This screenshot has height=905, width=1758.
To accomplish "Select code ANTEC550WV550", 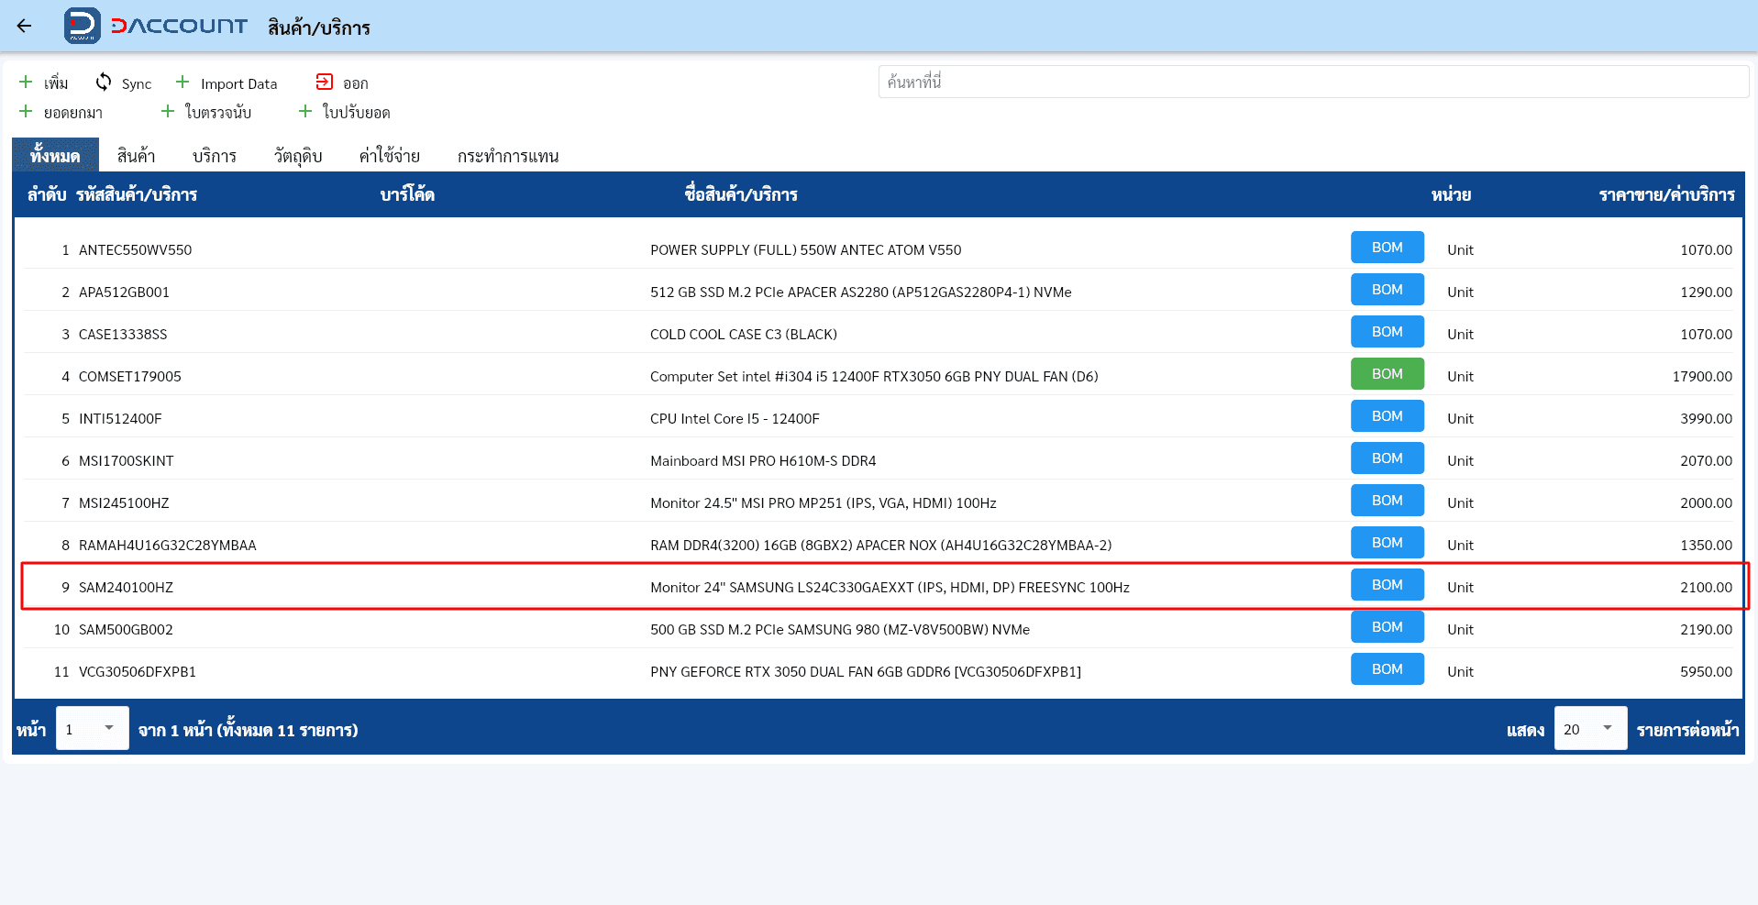I will pyautogui.click(x=136, y=250).
